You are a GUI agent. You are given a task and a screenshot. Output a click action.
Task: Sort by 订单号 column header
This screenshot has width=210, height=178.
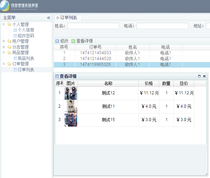tap(95, 47)
